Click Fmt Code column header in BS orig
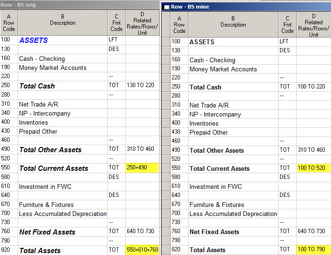Image resolution: width=331 pixels, height=255 pixels. [117, 23]
